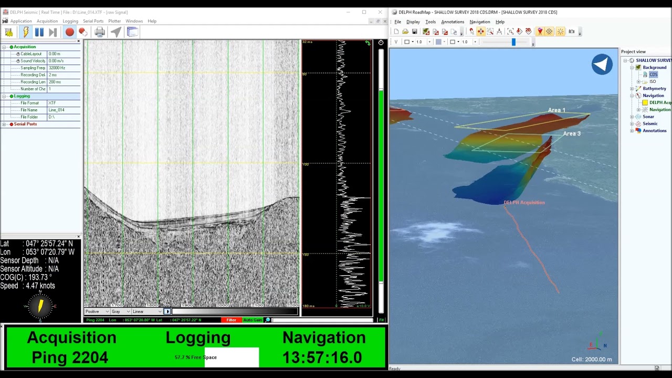Image resolution: width=672 pixels, height=378 pixels.
Task: Select the Navigation group in Project view
Action: [653, 96]
